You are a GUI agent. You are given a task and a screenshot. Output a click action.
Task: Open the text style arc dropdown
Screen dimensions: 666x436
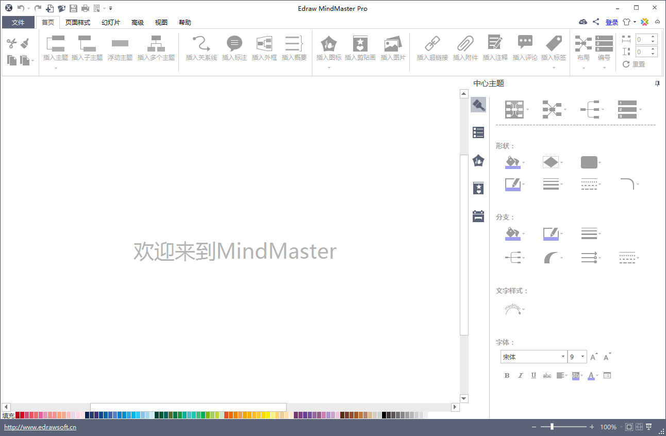coord(524,310)
